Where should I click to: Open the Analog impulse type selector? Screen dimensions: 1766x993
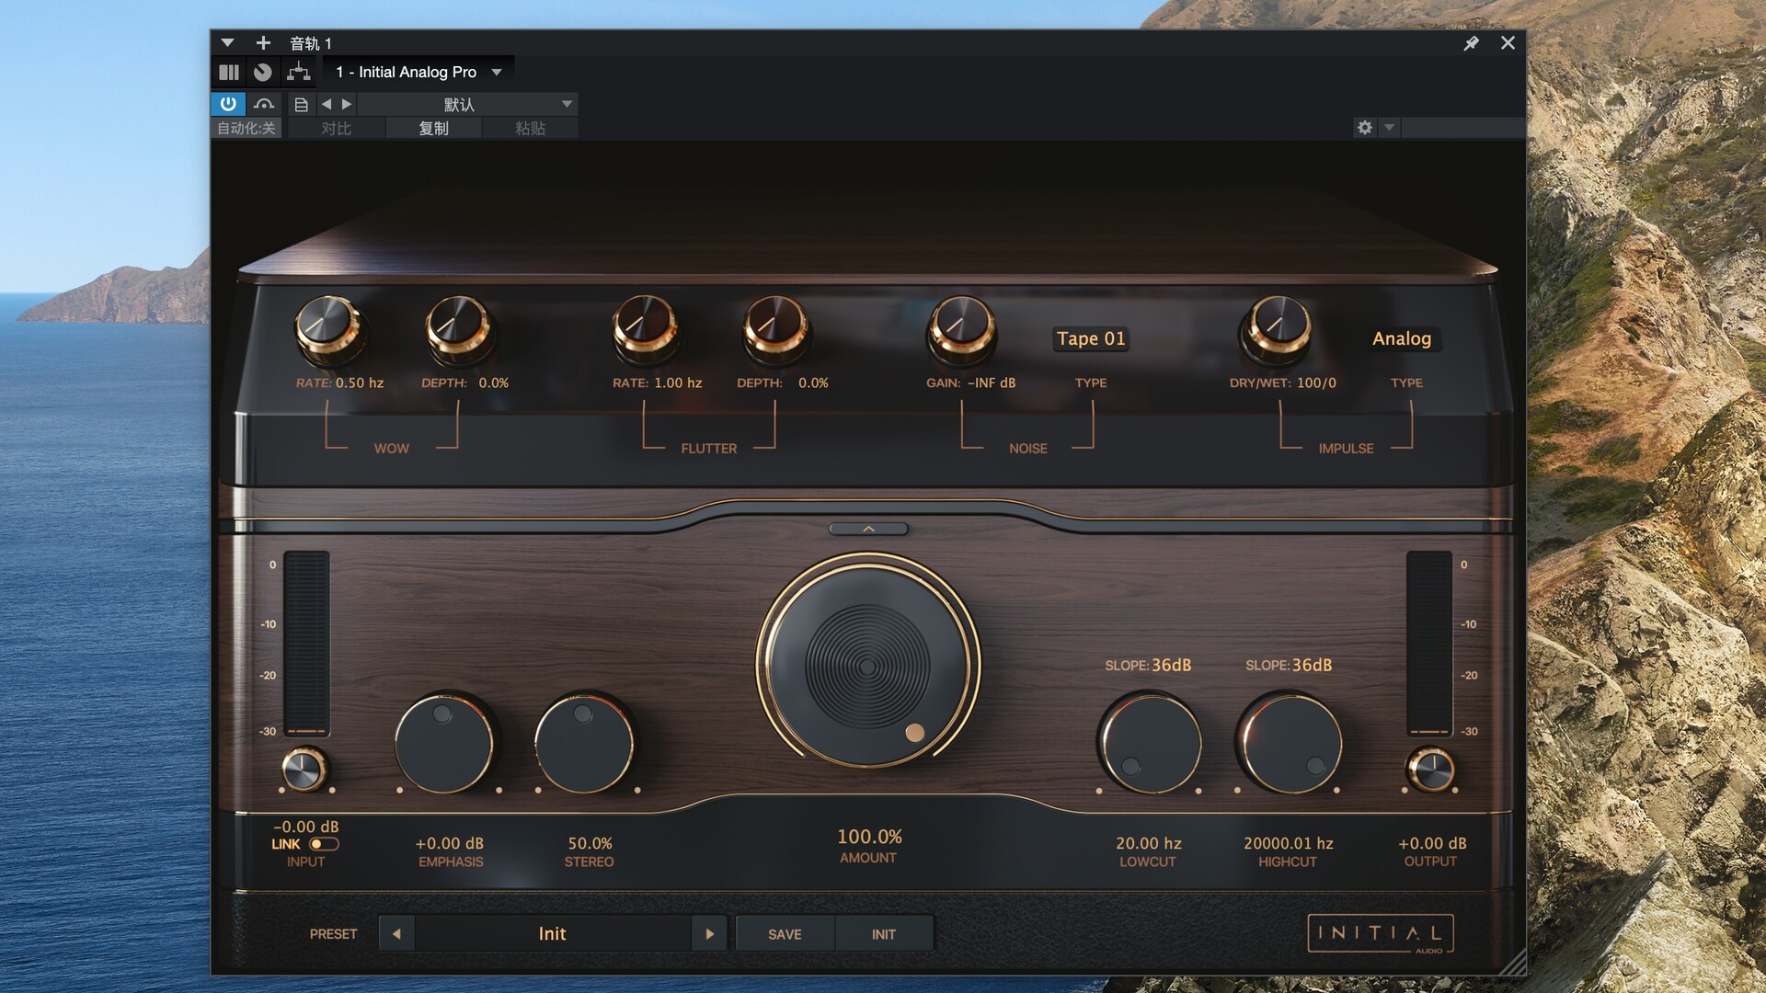(1402, 338)
